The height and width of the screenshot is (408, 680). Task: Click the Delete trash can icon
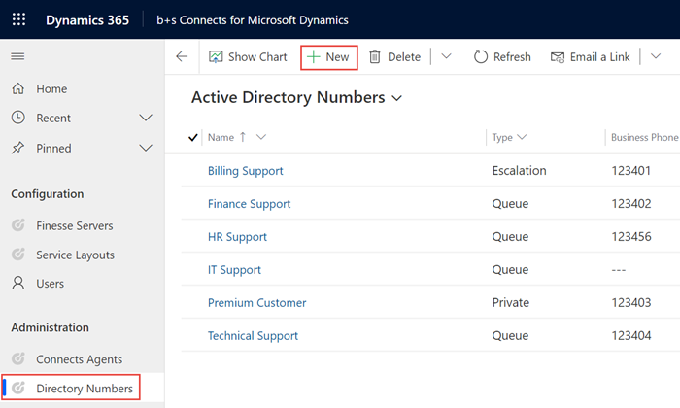375,56
